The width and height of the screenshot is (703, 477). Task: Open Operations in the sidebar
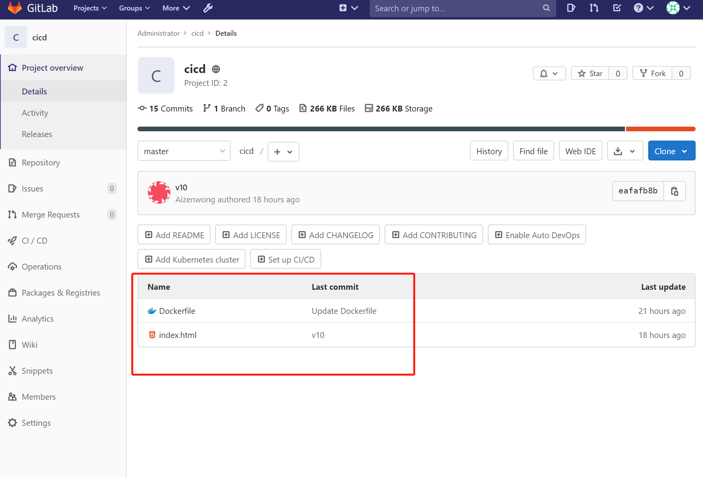click(63, 266)
